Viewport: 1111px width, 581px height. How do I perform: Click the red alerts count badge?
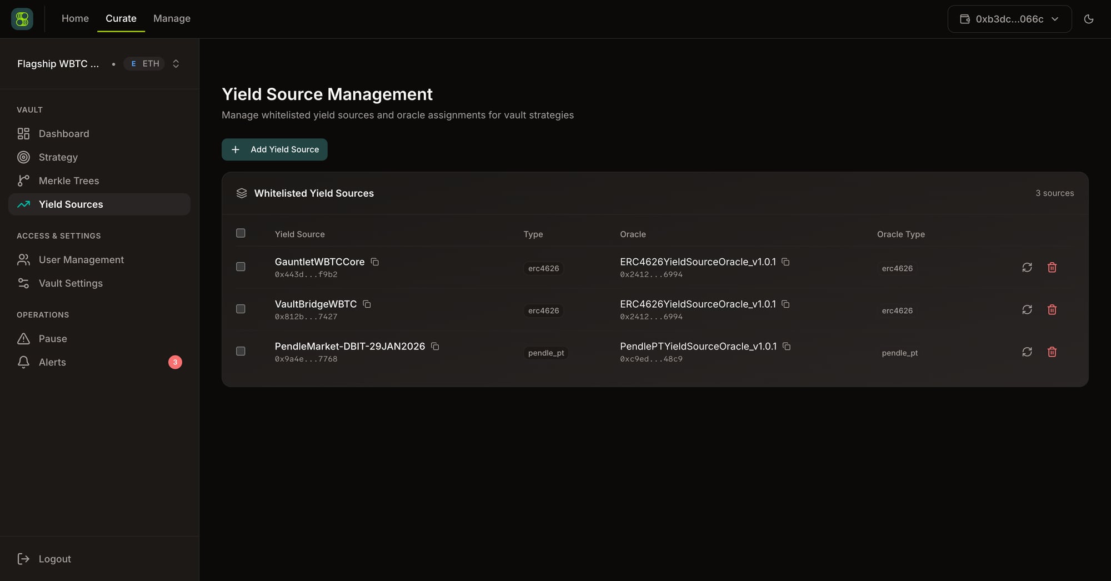pos(175,362)
